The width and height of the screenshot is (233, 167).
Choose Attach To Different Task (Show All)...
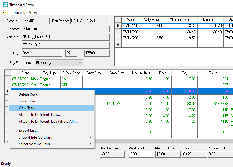(48, 122)
